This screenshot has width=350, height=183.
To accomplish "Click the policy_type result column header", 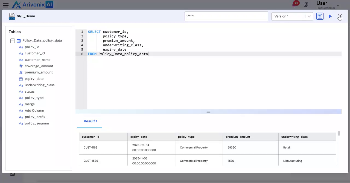I will [x=186, y=137].
